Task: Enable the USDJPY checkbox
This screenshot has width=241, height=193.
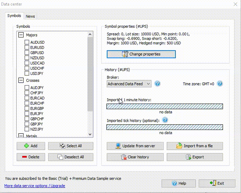Action: 27,73
